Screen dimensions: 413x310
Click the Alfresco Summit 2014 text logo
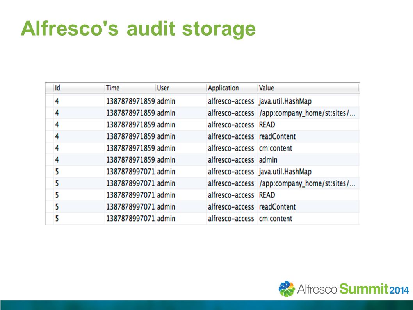pyautogui.click(x=353, y=289)
